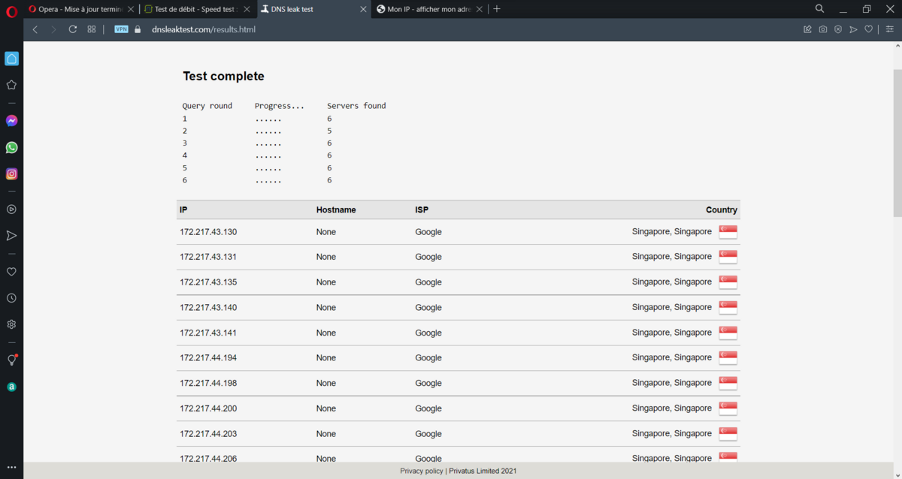This screenshot has height=479, width=902.
Task: Search tabs with the magnifier icon
Action: tap(820, 9)
